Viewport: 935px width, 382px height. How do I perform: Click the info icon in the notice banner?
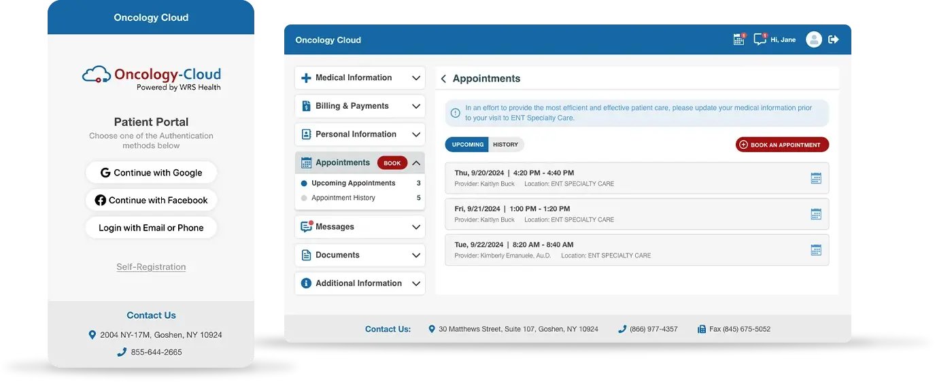pos(456,113)
